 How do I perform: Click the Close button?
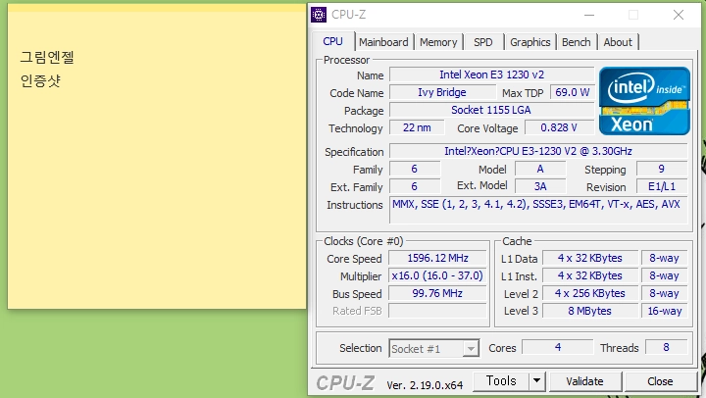660,381
